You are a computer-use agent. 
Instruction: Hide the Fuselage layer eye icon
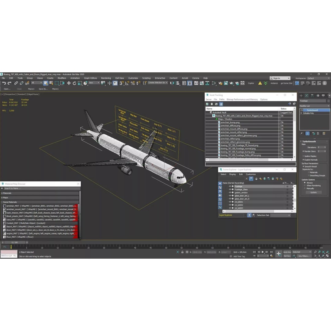point(230,186)
